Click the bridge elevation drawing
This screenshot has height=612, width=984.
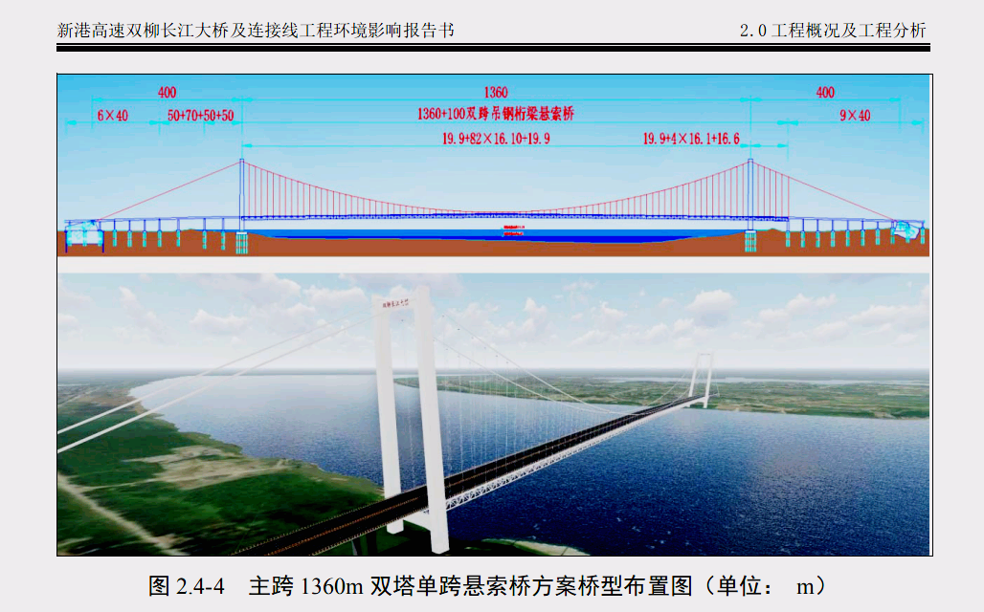click(x=493, y=165)
